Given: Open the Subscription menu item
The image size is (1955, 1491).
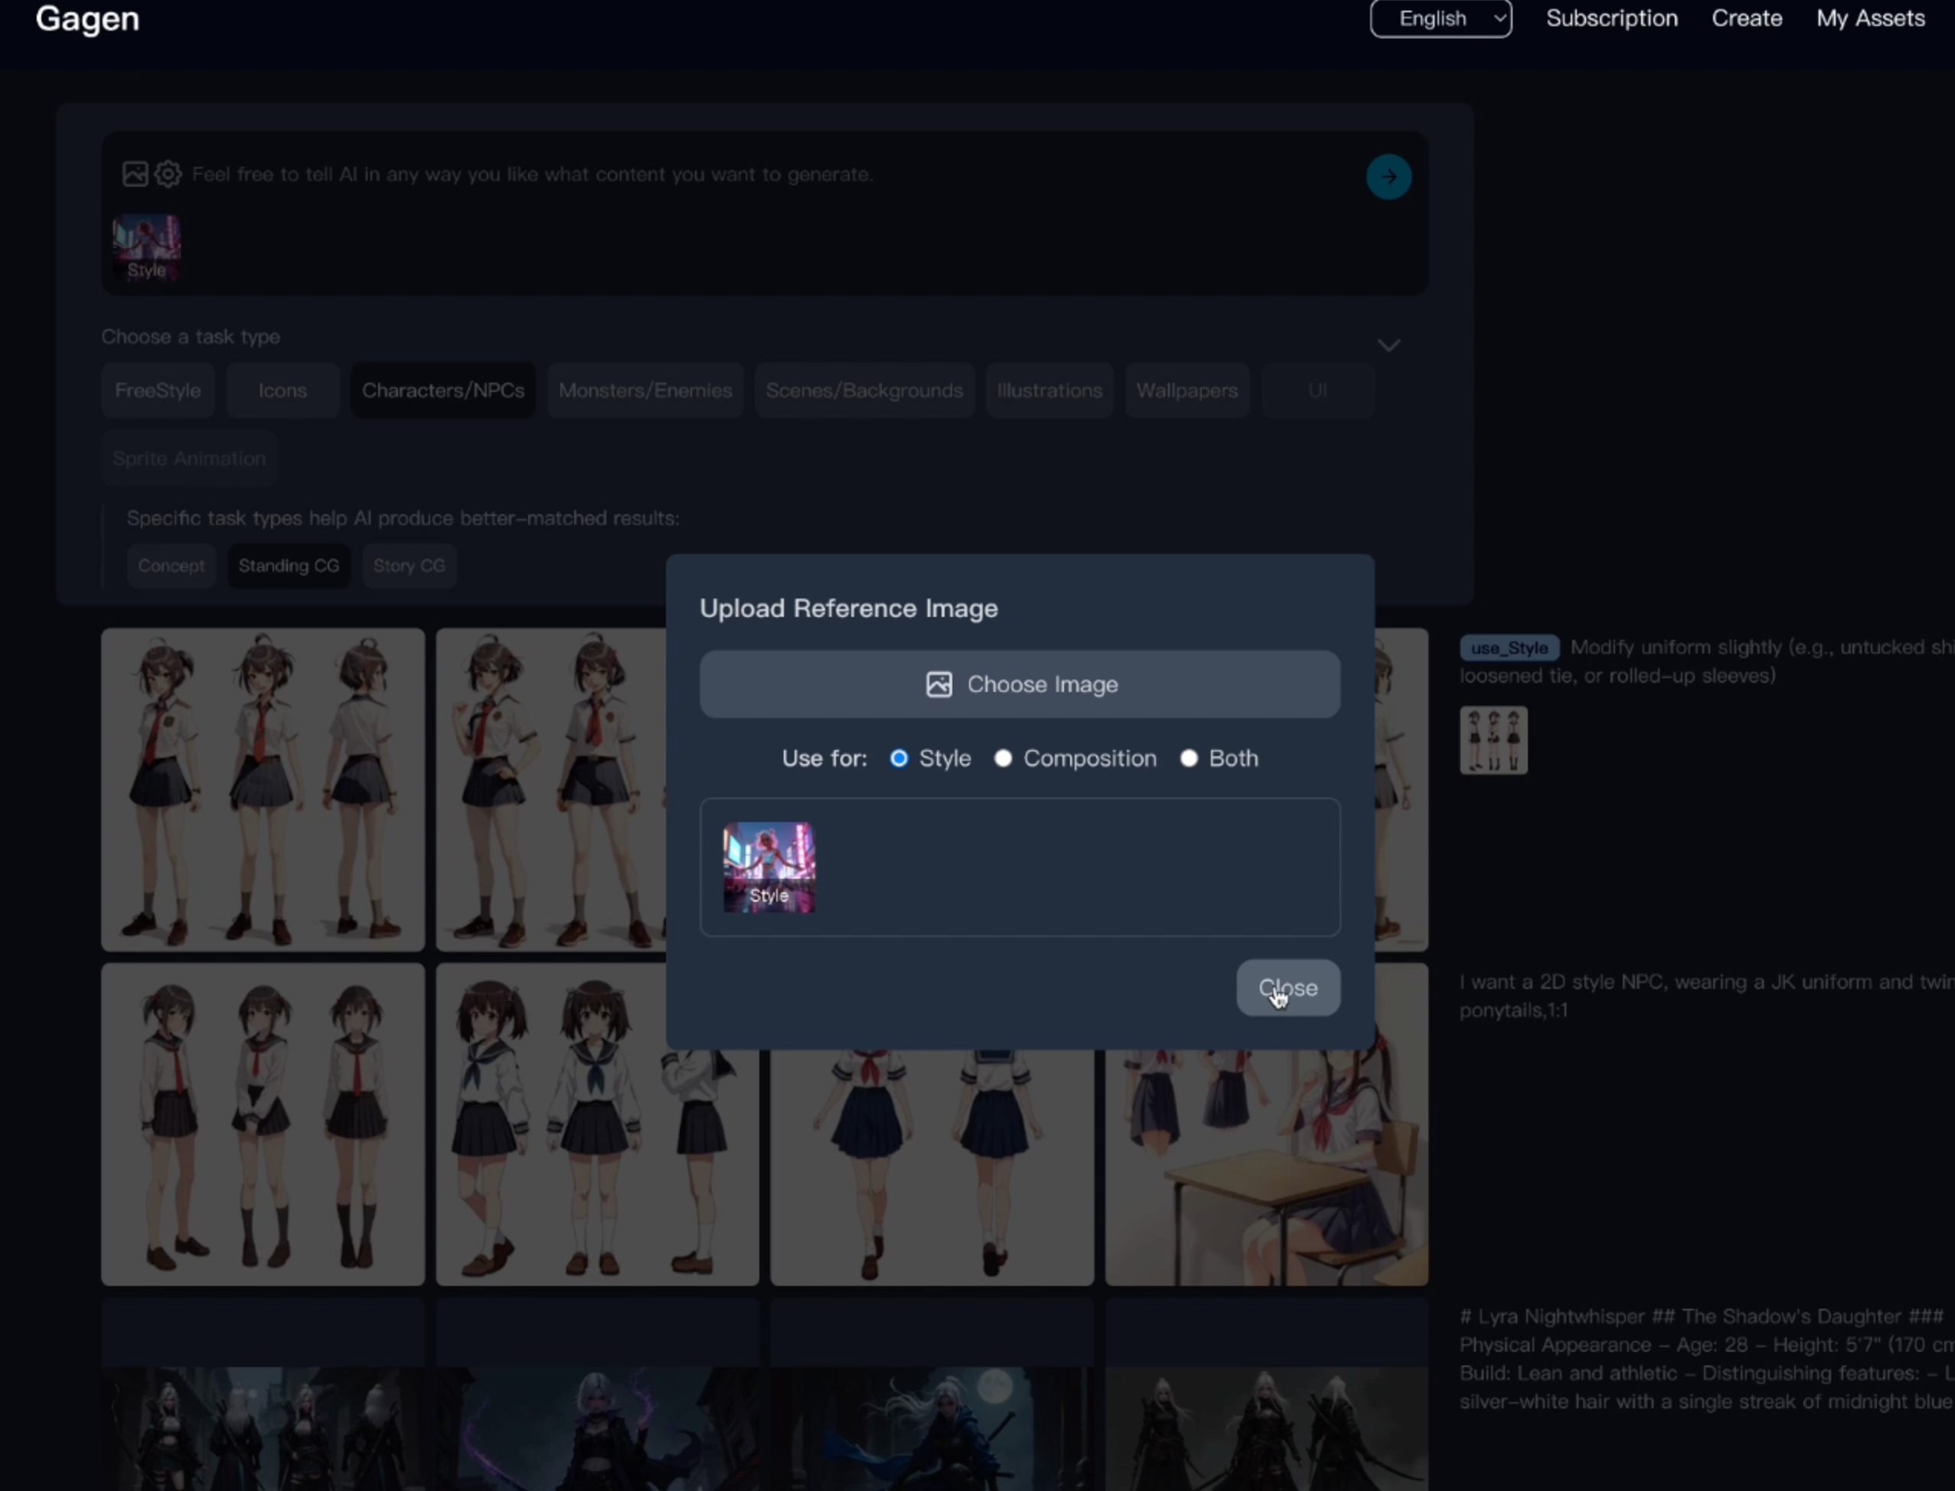Looking at the screenshot, I should [1611, 18].
